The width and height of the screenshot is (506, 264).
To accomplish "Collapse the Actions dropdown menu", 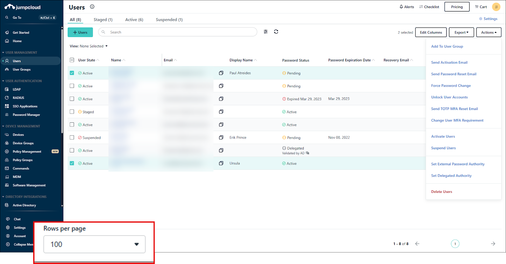I will point(489,32).
